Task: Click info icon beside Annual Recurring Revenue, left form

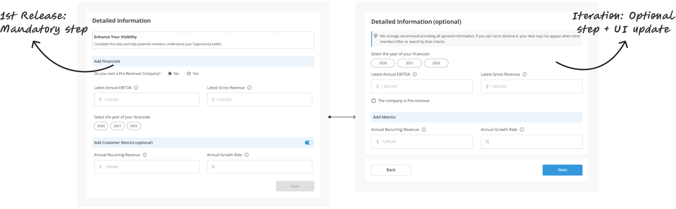Action: [x=145, y=155]
